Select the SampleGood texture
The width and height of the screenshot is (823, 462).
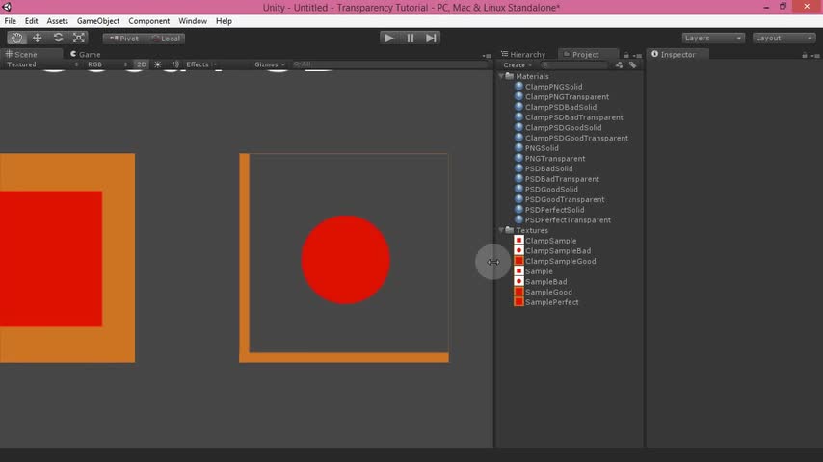click(x=548, y=292)
